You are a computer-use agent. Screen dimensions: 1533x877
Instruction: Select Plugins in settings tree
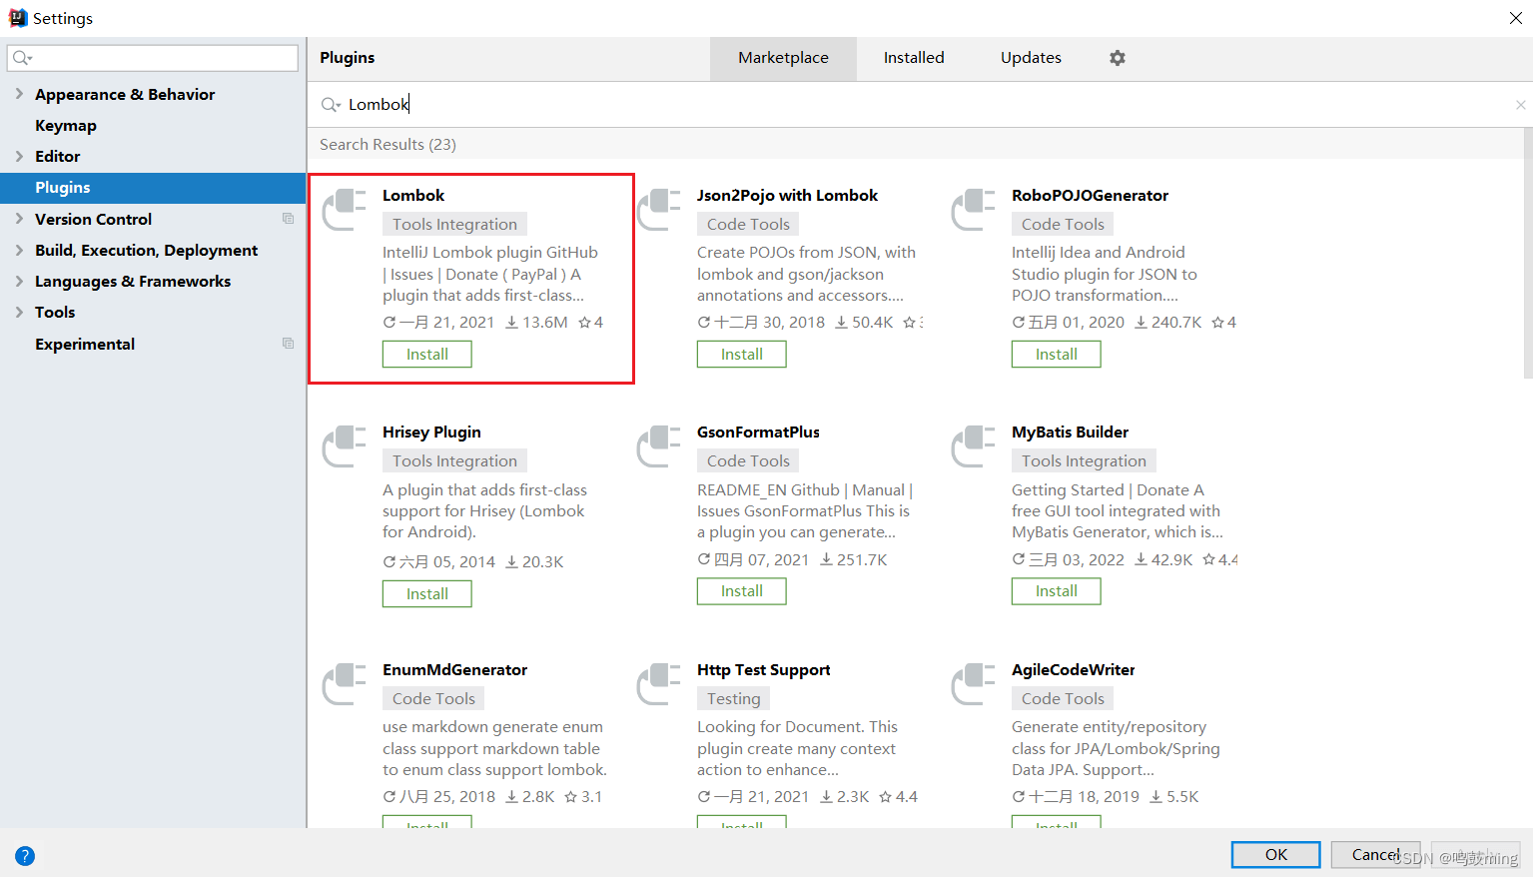(153, 187)
